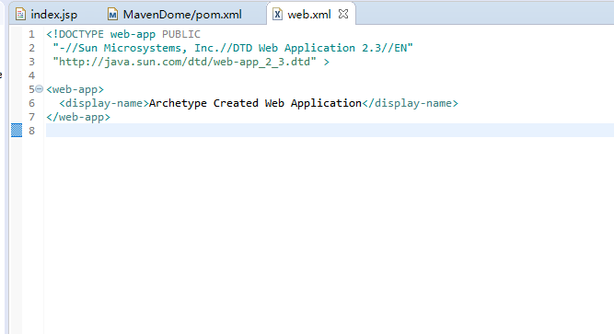Click the blue marker on line 8

coord(17,130)
